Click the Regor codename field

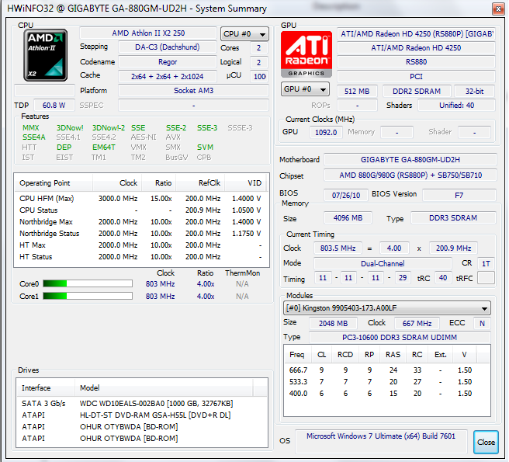point(167,62)
